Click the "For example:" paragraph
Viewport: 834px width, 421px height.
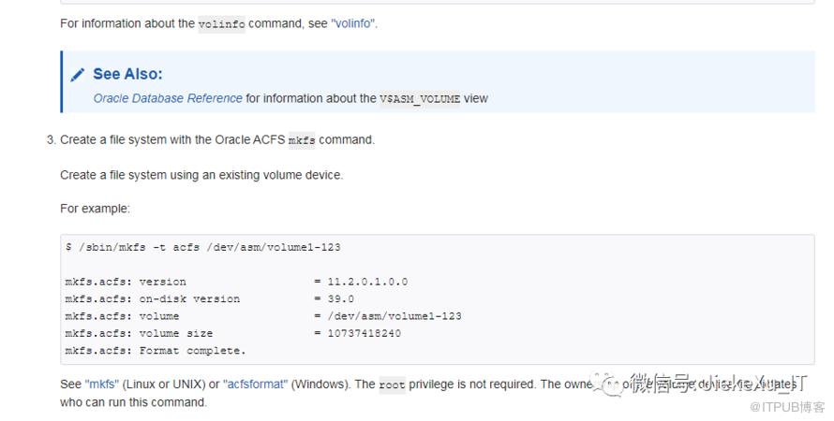click(95, 209)
